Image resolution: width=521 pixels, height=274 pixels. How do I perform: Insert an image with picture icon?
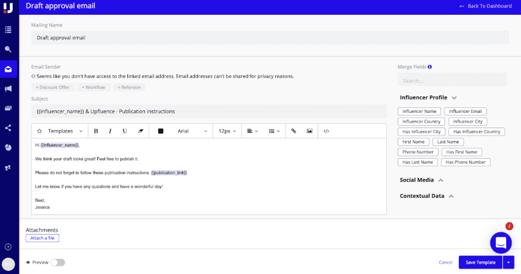tap(309, 131)
